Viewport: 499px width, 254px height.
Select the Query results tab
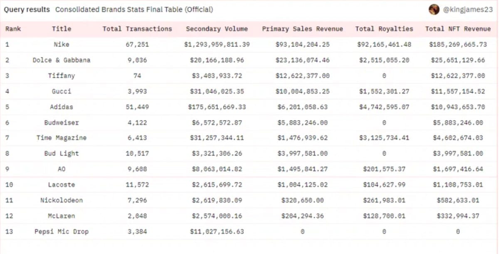[x=27, y=10]
